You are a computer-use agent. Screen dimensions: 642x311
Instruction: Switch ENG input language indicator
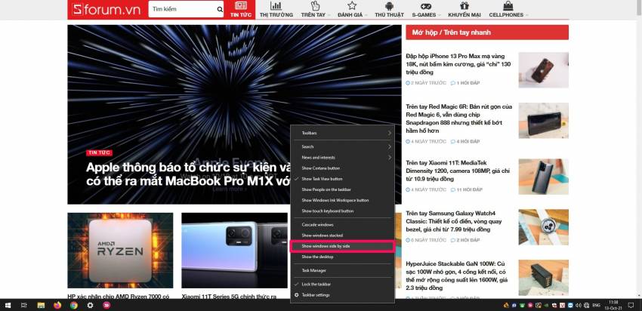click(x=597, y=305)
